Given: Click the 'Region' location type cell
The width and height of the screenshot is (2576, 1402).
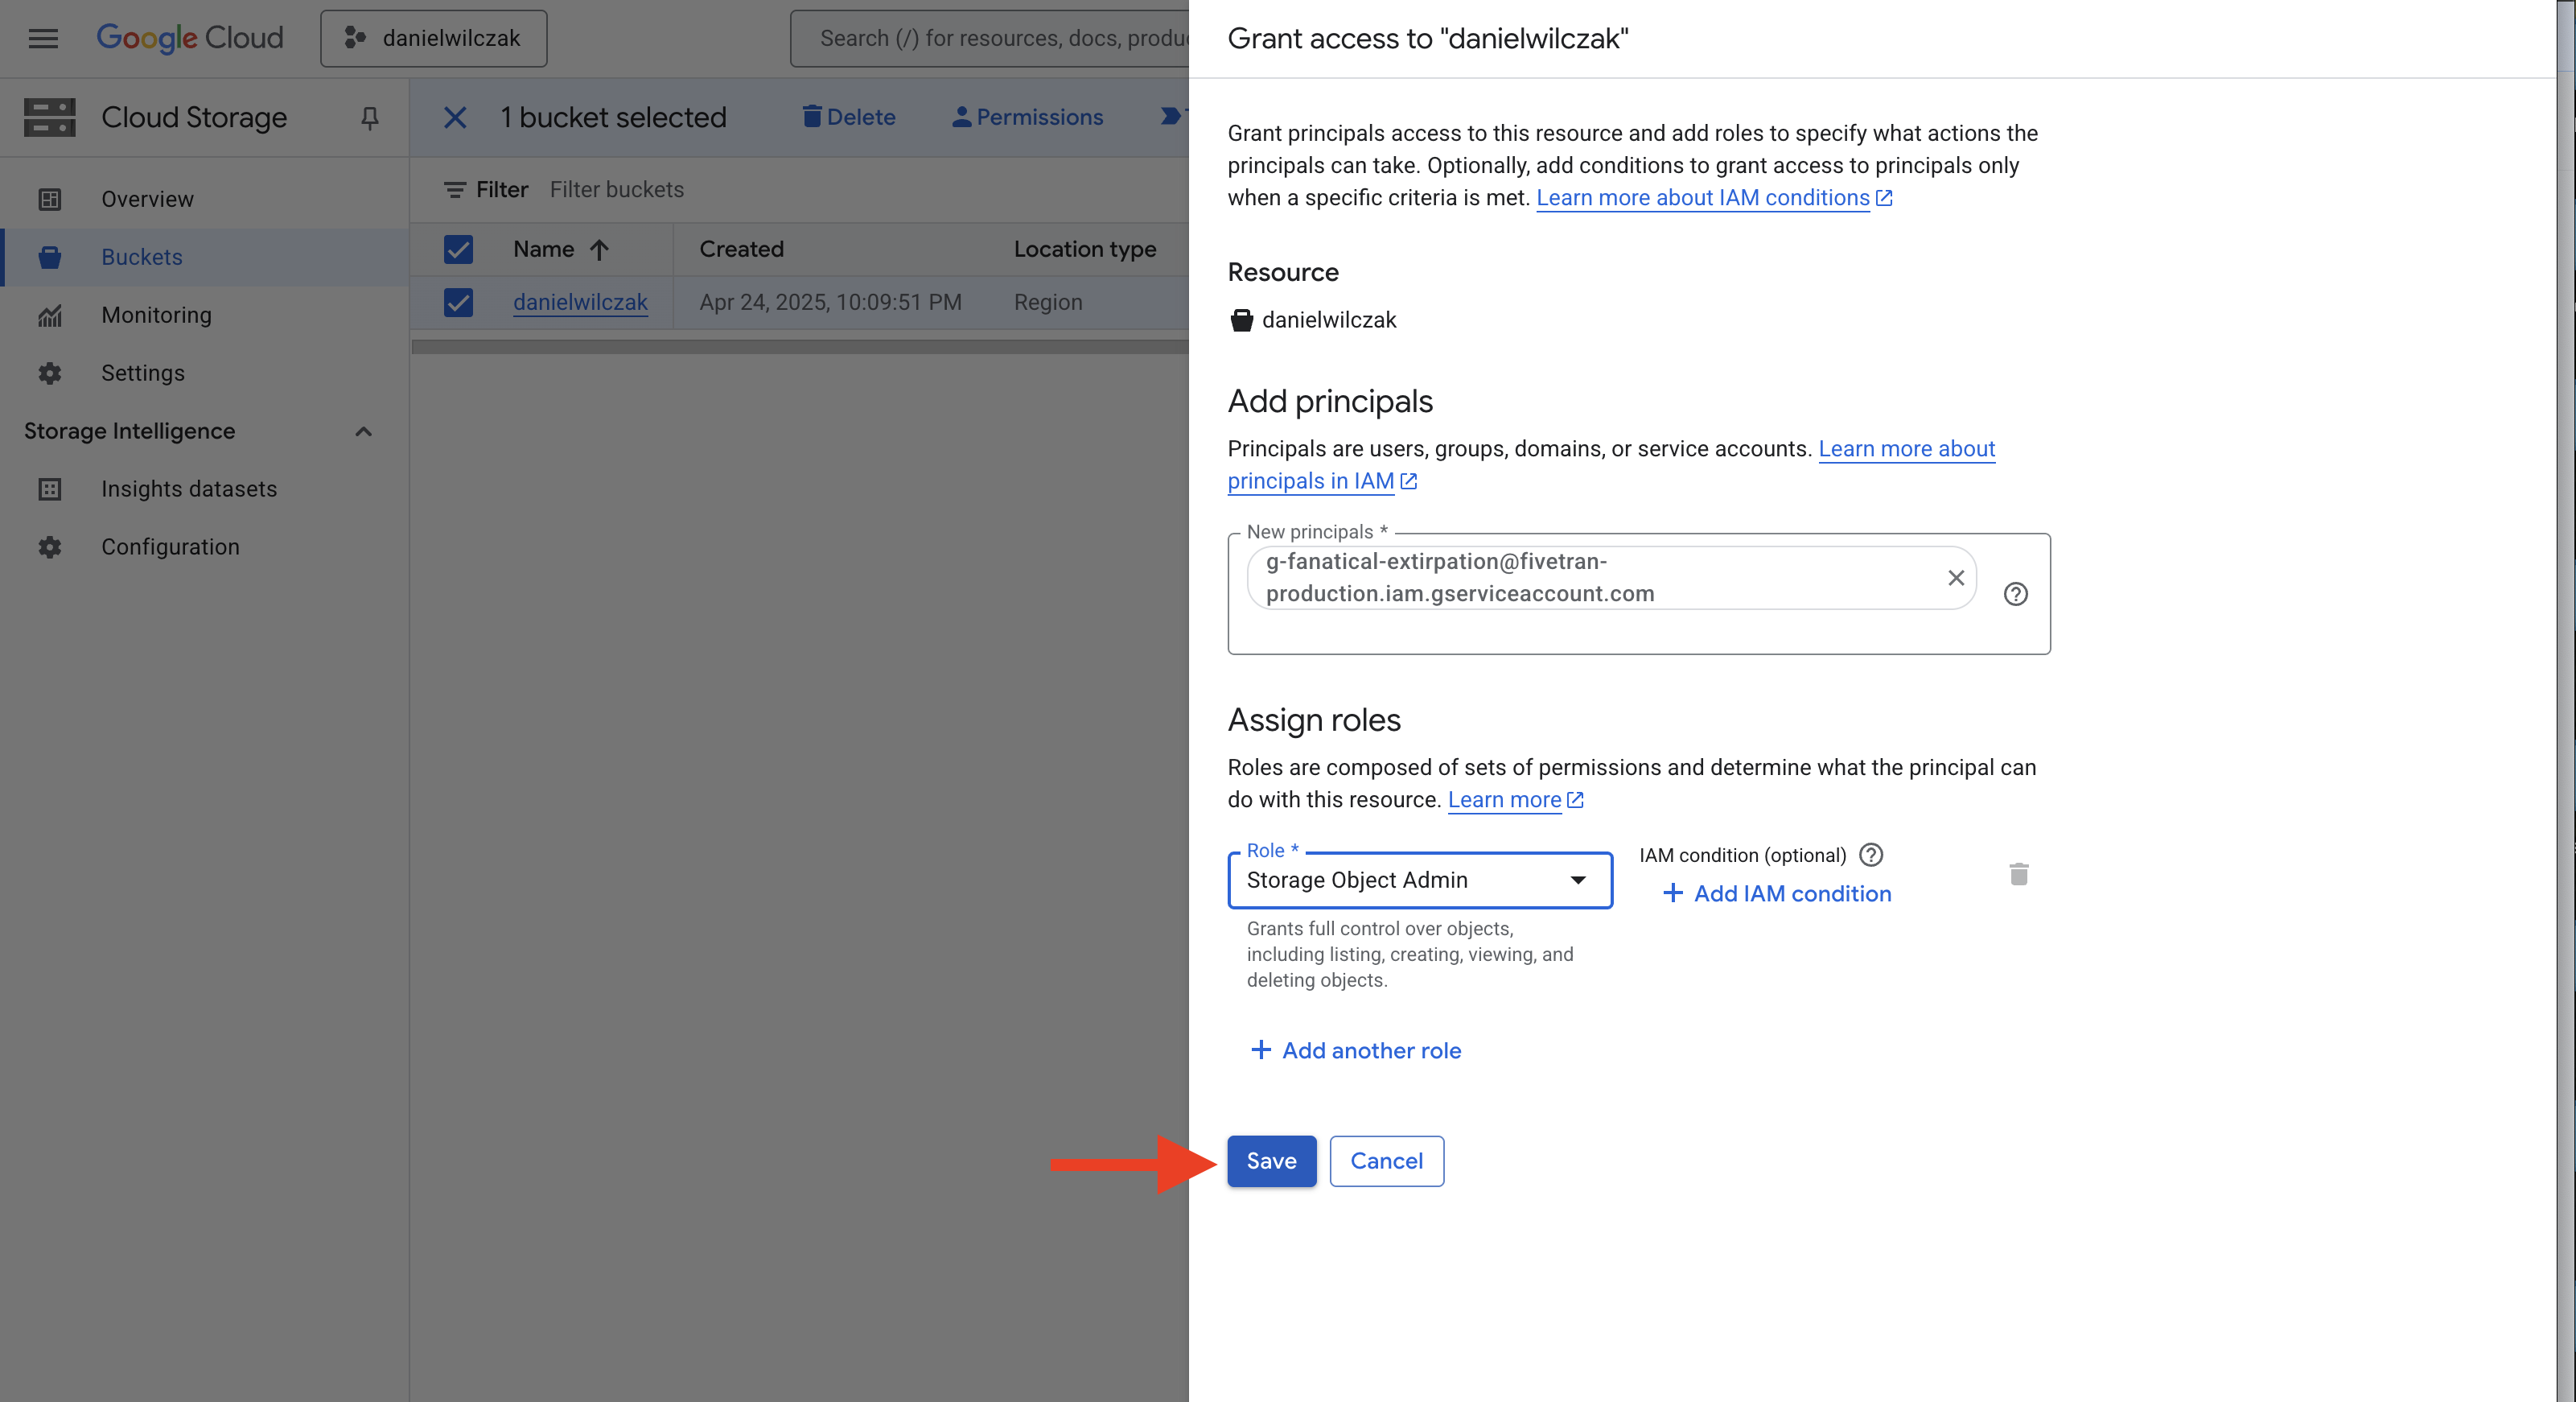Looking at the screenshot, I should (1048, 303).
